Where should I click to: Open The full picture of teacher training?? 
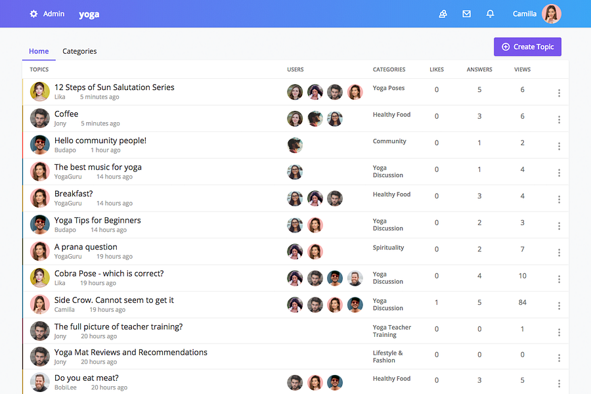point(118,326)
